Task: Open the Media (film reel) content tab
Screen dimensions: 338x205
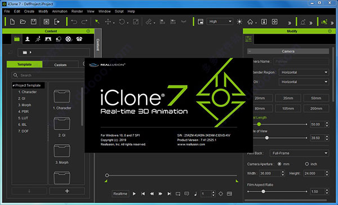Action: (69, 39)
